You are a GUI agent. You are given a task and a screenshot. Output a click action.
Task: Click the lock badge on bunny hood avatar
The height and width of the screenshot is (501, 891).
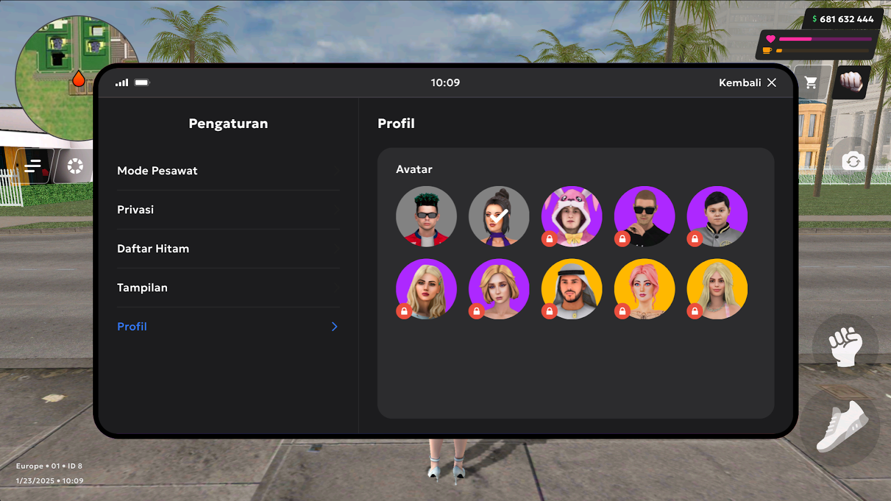pos(550,239)
